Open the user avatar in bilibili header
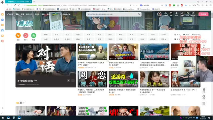Viewport: 213px width, 120px height. [159, 14]
